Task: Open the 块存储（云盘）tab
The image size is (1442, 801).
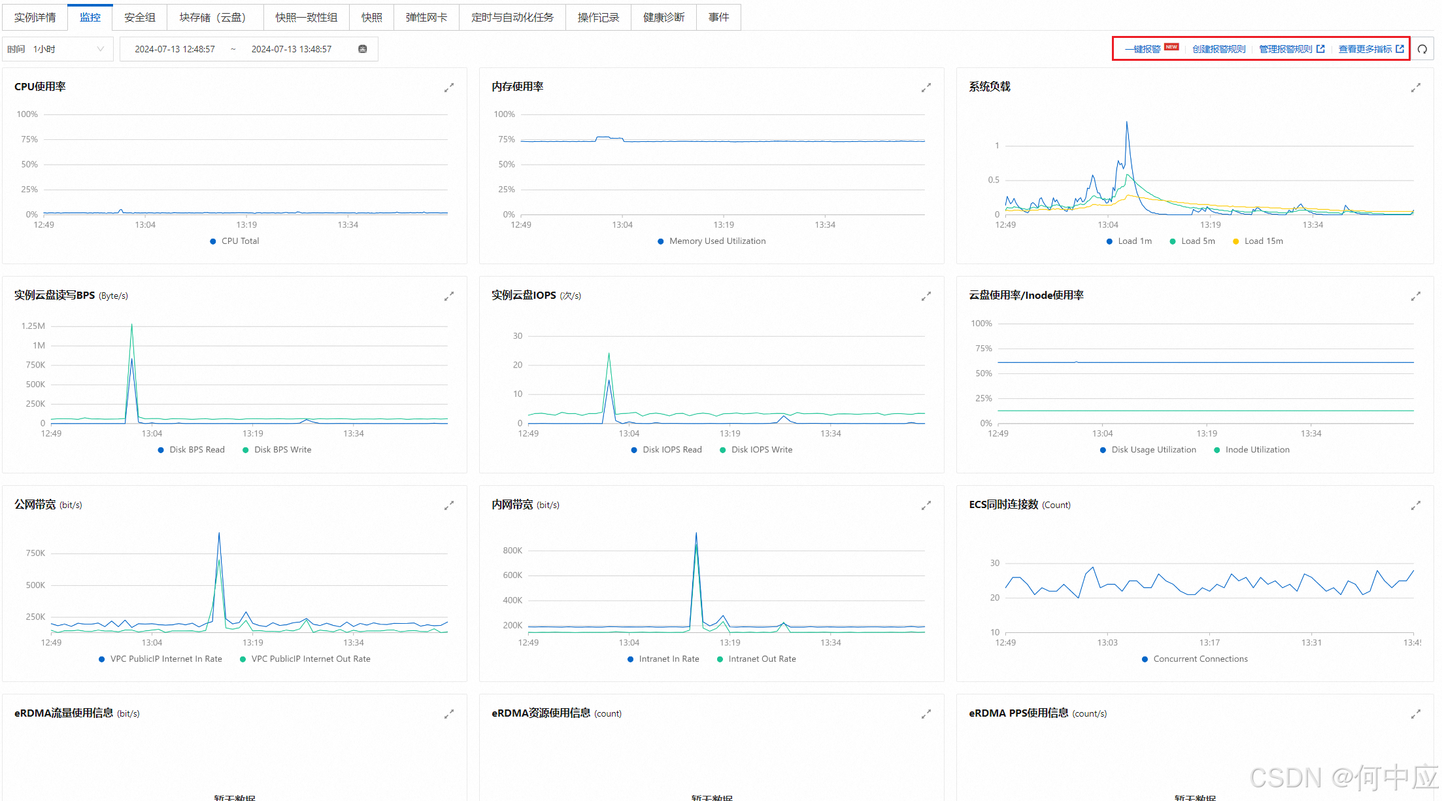Action: (215, 18)
